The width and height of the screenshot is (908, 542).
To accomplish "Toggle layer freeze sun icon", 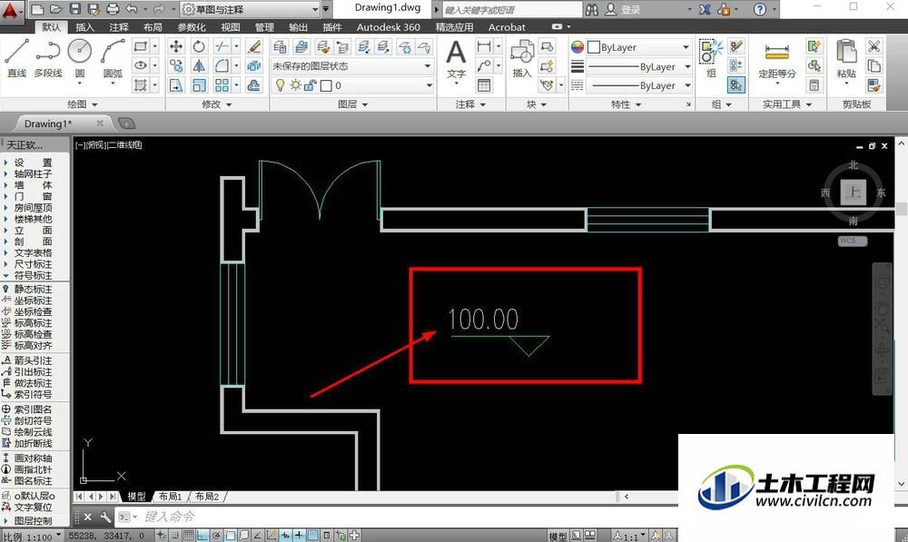I will 295,85.
